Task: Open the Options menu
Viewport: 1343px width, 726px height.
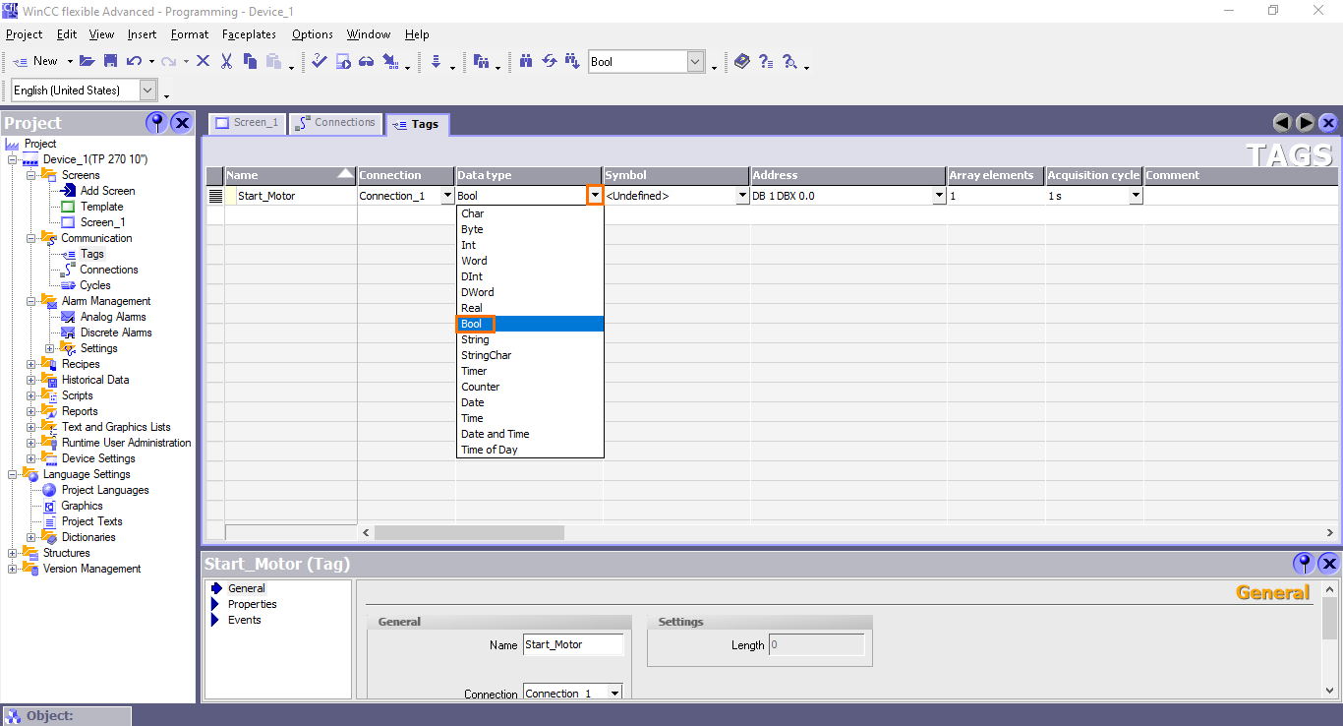Action: point(313,34)
